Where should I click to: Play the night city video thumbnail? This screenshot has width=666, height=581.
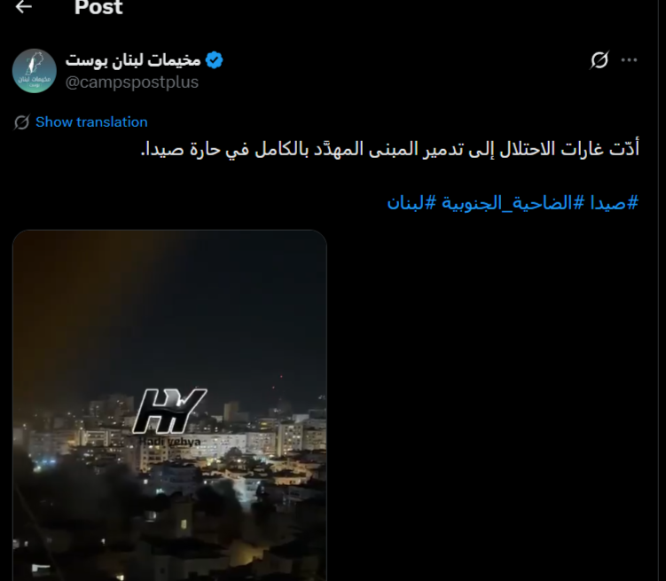click(x=169, y=405)
